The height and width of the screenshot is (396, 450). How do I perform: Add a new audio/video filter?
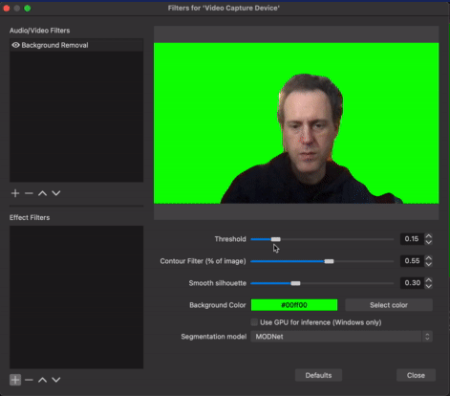point(15,193)
